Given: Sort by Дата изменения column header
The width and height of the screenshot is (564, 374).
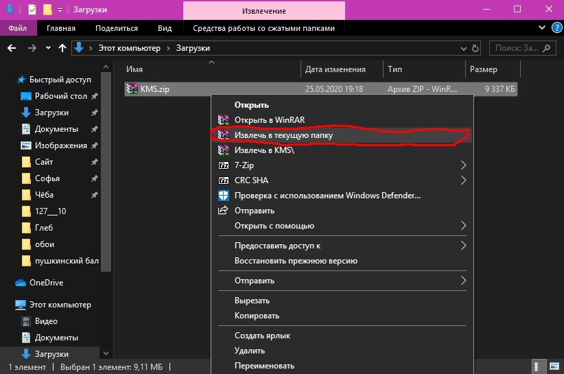Looking at the screenshot, I should pyautogui.click(x=342, y=69).
